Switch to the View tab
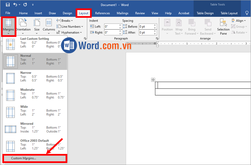Screen dimensions: 251x165 pos(155,13)
